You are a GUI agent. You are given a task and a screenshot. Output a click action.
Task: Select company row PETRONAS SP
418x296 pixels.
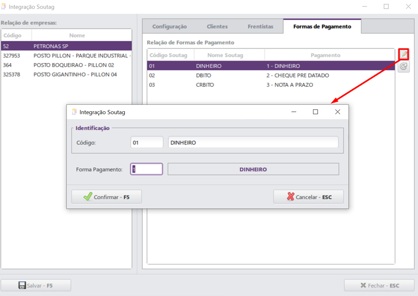point(66,46)
